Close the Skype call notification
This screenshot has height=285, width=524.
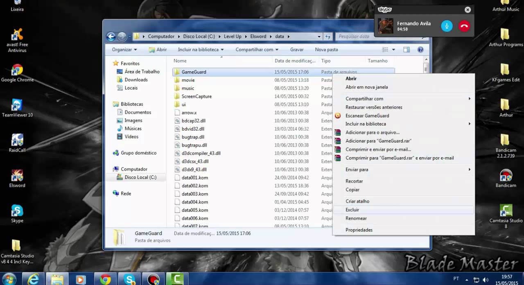[468, 10]
